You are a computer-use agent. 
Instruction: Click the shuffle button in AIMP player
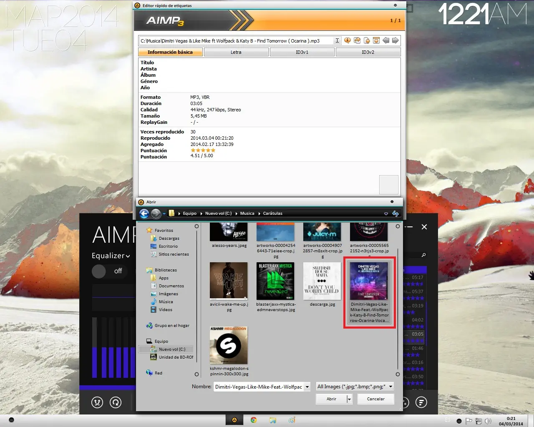coord(97,402)
